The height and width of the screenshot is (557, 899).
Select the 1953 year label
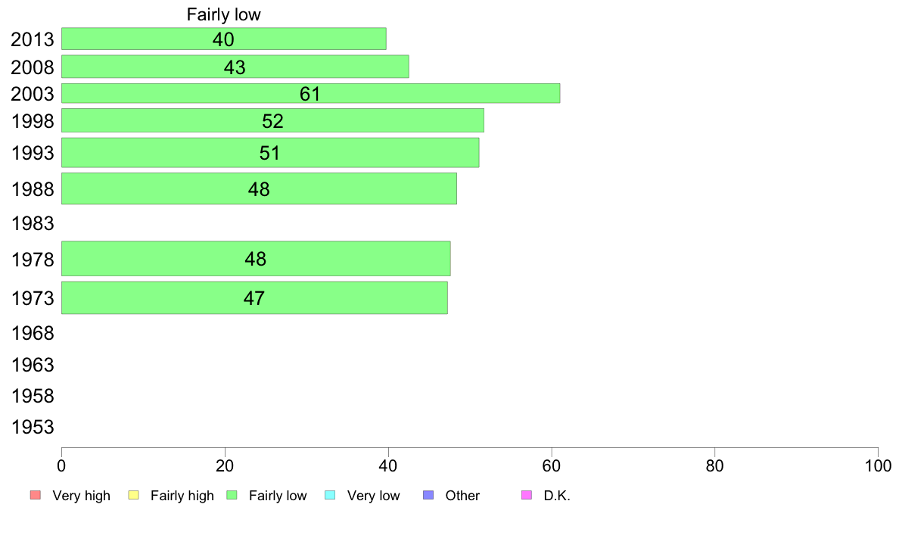pos(33,427)
